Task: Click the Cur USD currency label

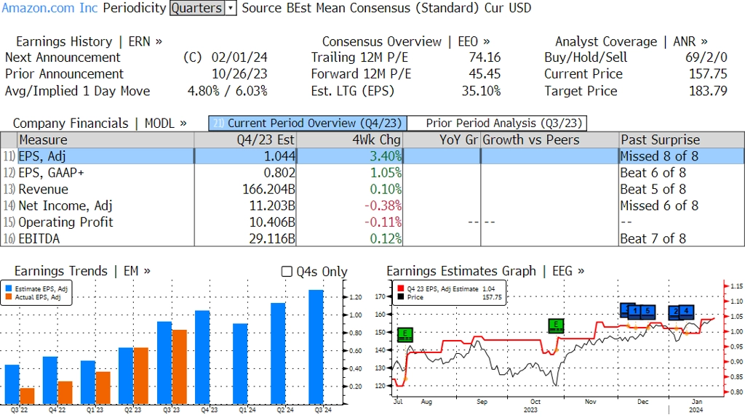Action: point(508,8)
